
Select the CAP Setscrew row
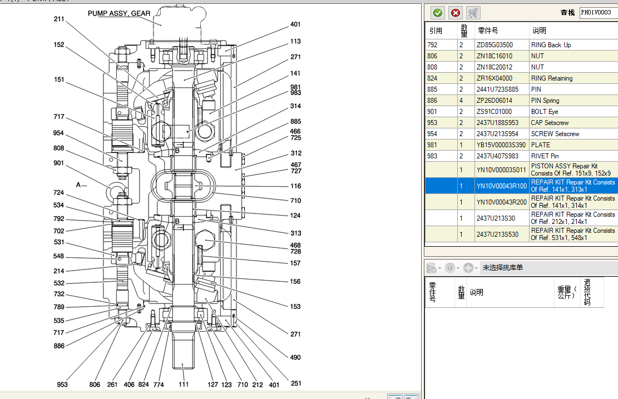(x=521, y=122)
